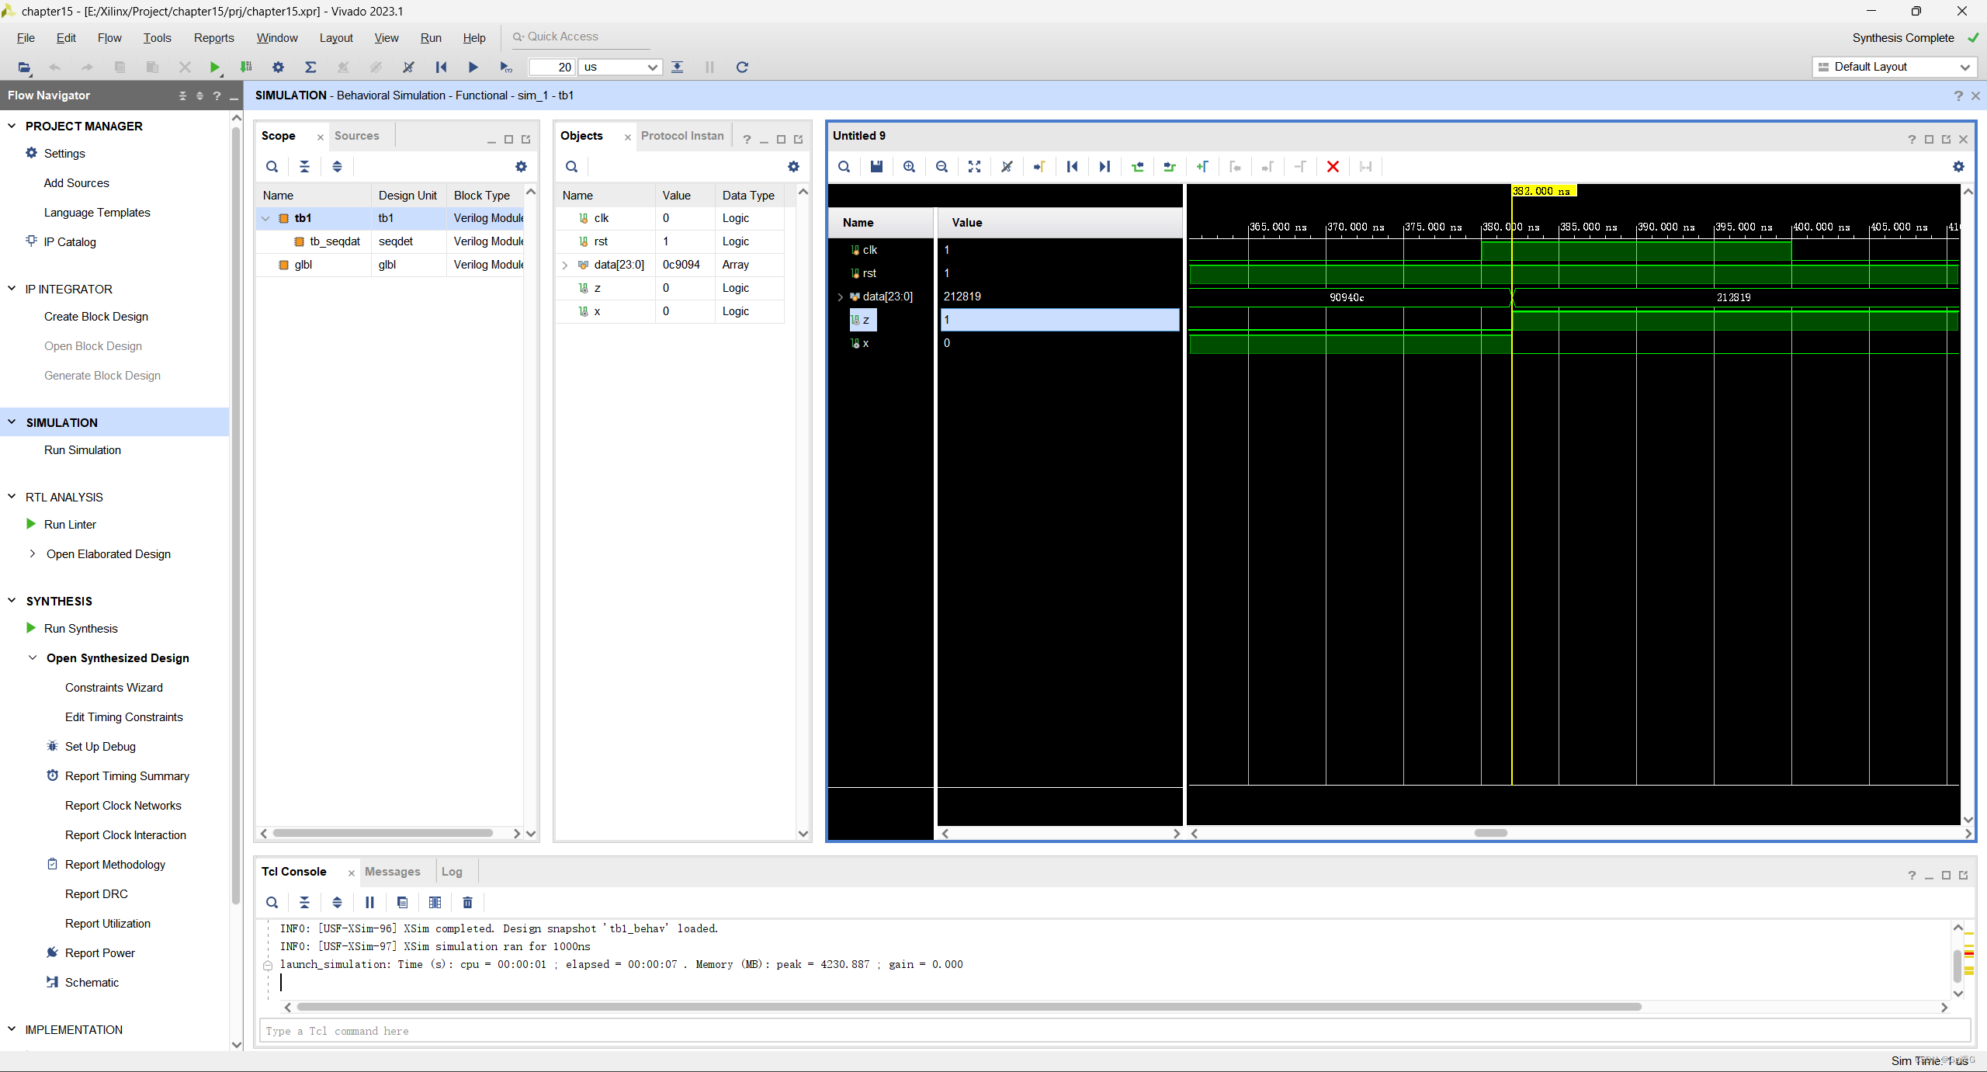Collapse the tb1 scope tree node

[x=266, y=219]
